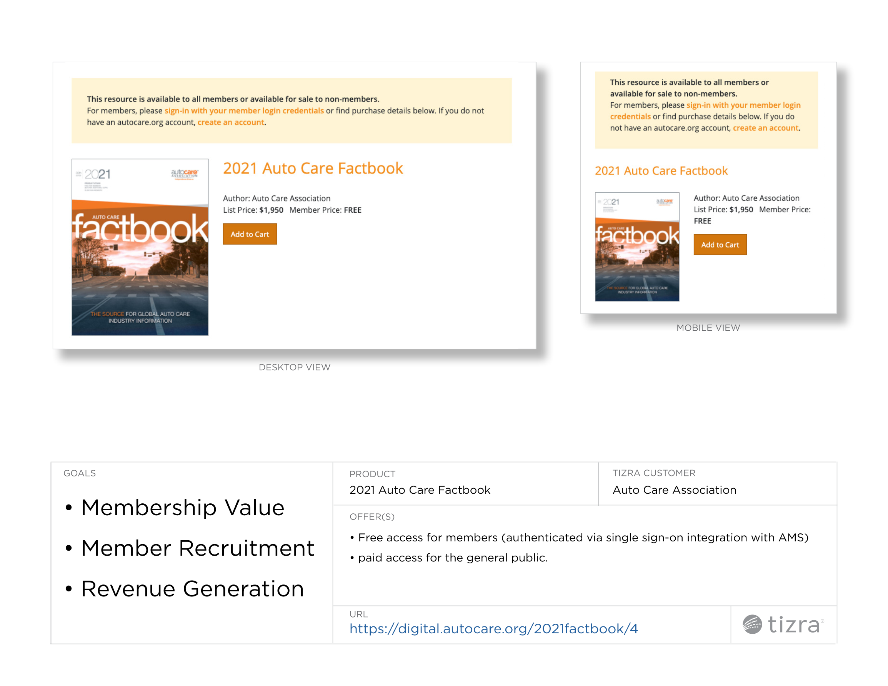The width and height of the screenshot is (888, 686).
Task: Click the mobile 2021 Auto Care Factbook title
Action: coord(661,171)
